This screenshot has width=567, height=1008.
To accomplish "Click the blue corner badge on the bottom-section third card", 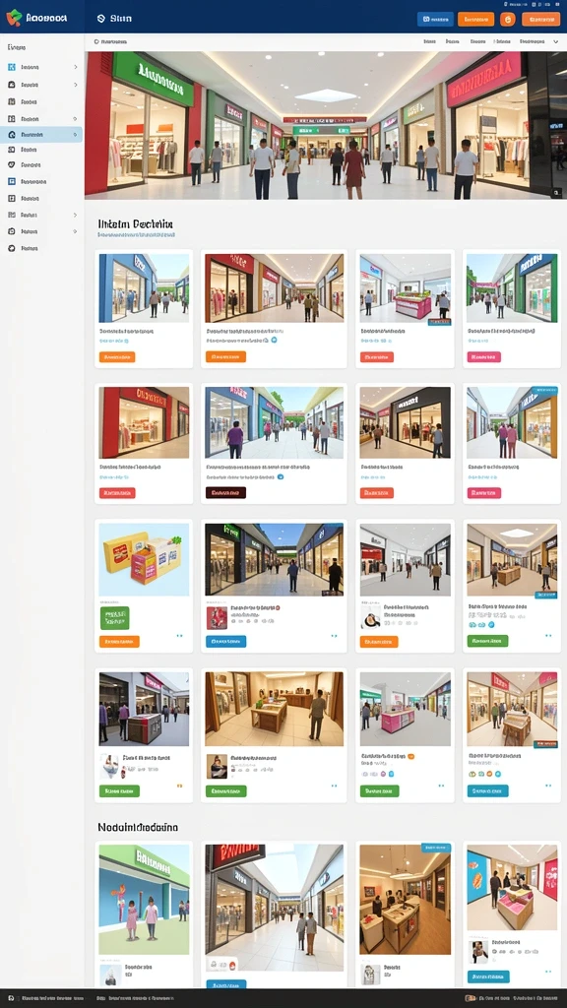I will tap(436, 848).
